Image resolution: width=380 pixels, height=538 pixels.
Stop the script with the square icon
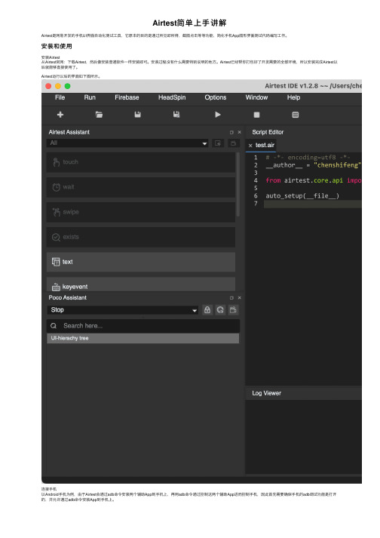[256, 115]
